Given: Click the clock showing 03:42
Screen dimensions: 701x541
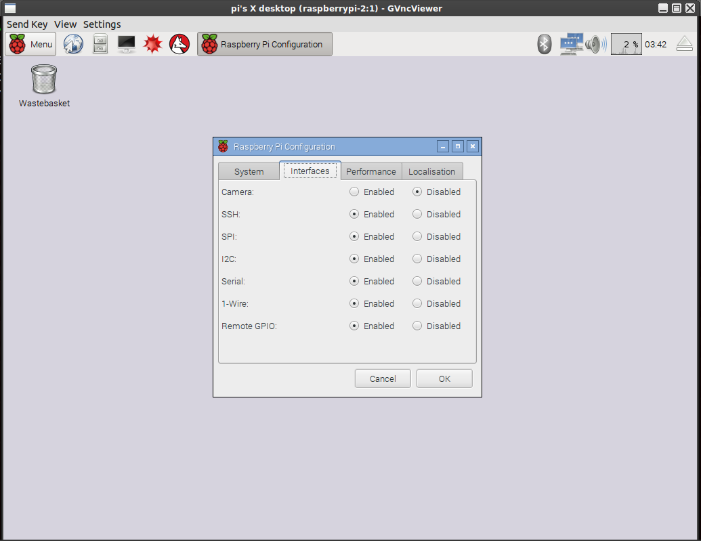Looking at the screenshot, I should click(656, 44).
